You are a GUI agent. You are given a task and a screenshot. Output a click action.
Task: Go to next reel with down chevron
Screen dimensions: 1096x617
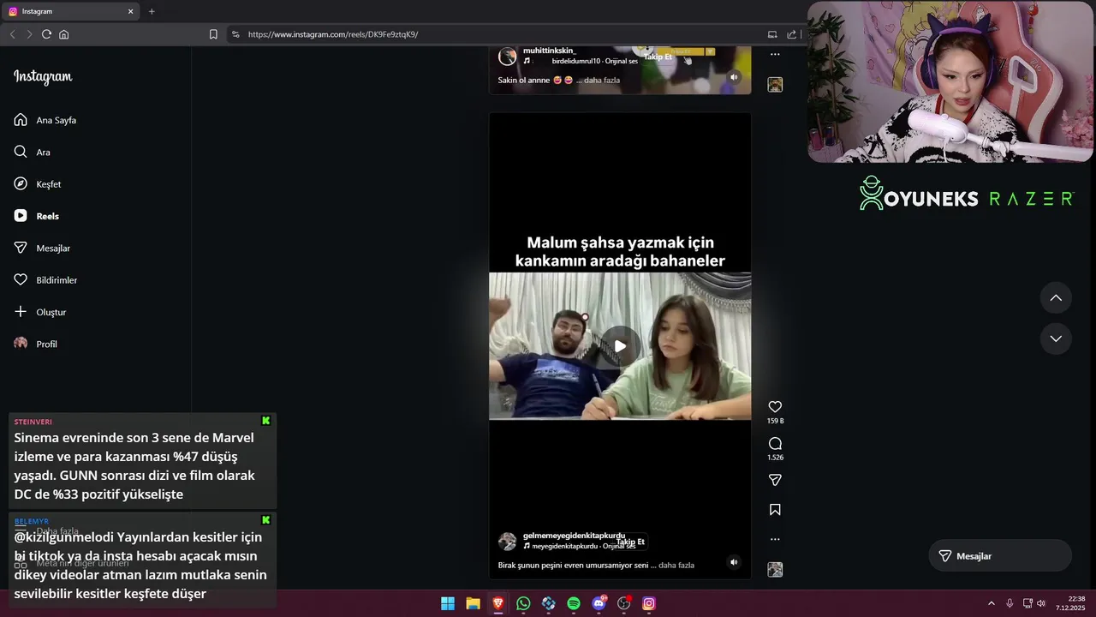click(1056, 338)
